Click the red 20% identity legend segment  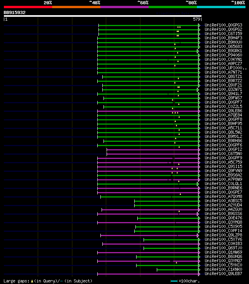pos(28,7)
